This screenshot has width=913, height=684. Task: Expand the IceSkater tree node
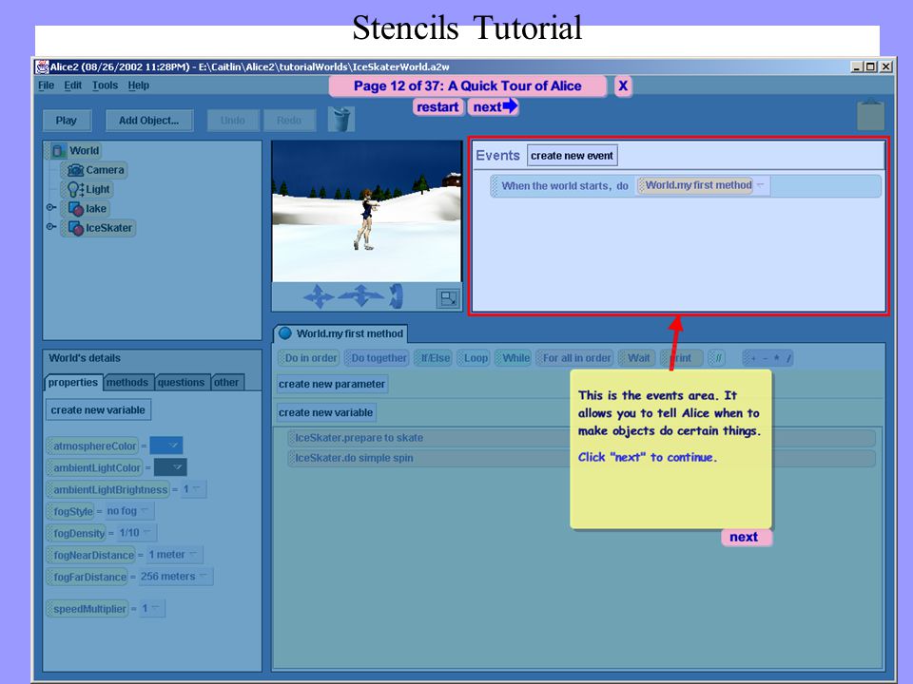51,226
